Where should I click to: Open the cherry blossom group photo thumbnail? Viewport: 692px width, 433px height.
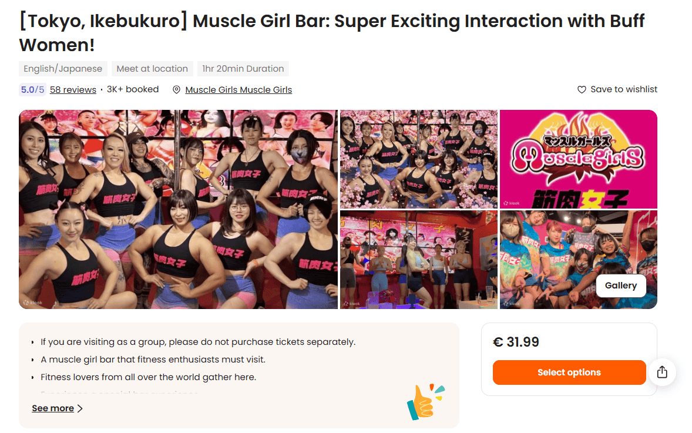(419, 159)
